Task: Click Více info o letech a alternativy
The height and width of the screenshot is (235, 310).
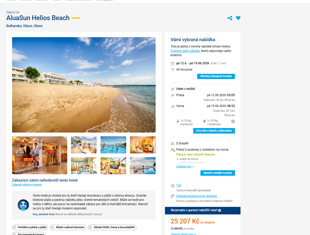Action: 214,131
